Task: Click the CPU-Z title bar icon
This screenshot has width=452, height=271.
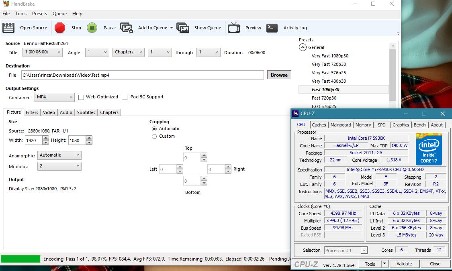Action: [x=295, y=114]
